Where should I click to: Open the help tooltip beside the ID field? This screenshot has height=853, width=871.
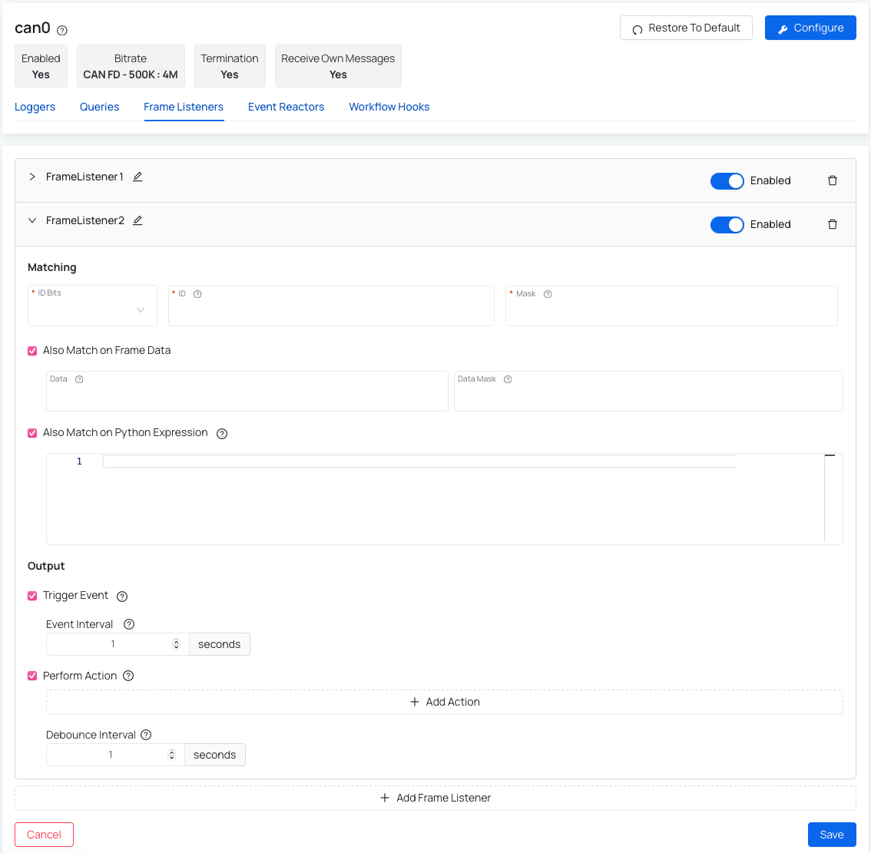tap(198, 293)
